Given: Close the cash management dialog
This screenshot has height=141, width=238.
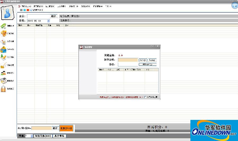Looking at the screenshot, I should [158, 46].
